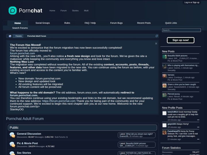Open Public category header
Image resolution: width=207 pixels, height=155 pixels.
[14, 127]
